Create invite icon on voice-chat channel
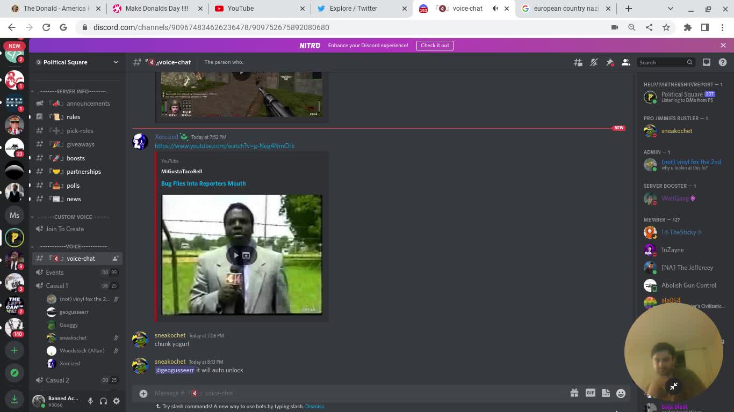Screen dimensions: 734x412 (115, 259)
